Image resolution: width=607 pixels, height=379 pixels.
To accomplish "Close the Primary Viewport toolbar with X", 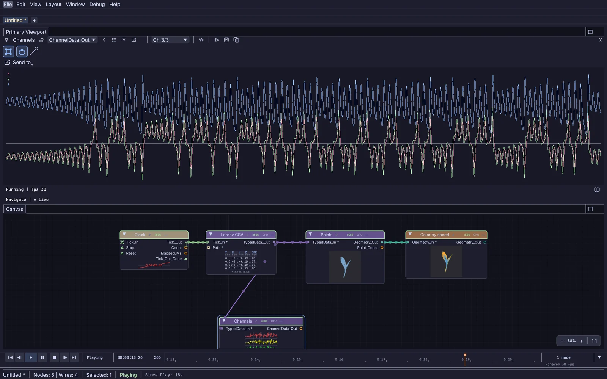I will click(600, 40).
